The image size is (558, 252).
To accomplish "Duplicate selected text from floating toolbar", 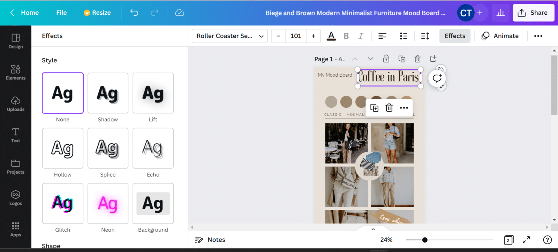I will tap(374, 108).
